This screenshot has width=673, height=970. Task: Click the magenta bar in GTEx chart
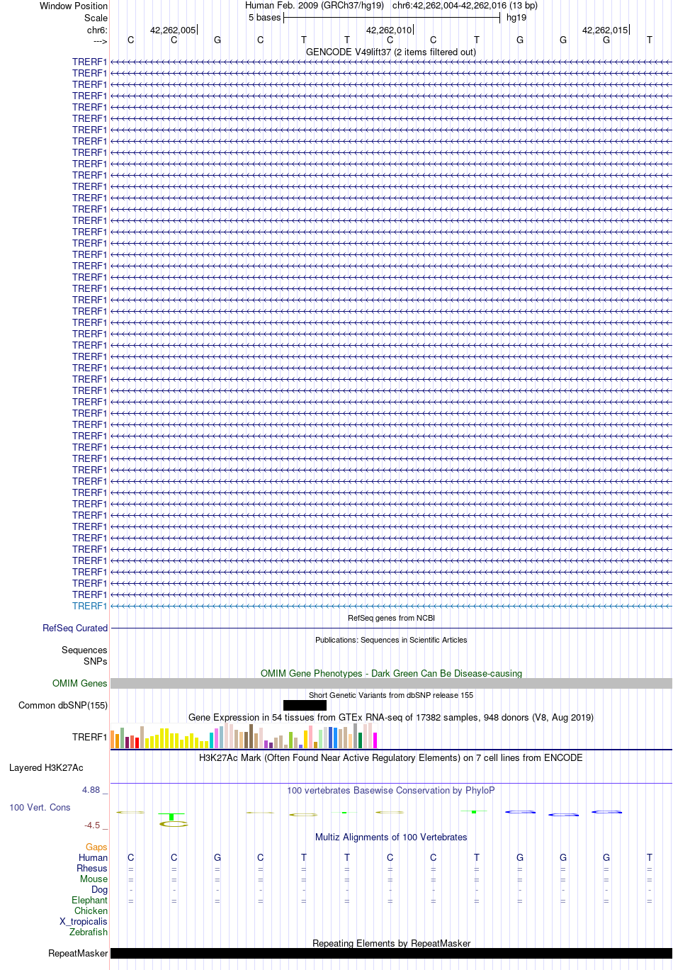tap(375, 740)
